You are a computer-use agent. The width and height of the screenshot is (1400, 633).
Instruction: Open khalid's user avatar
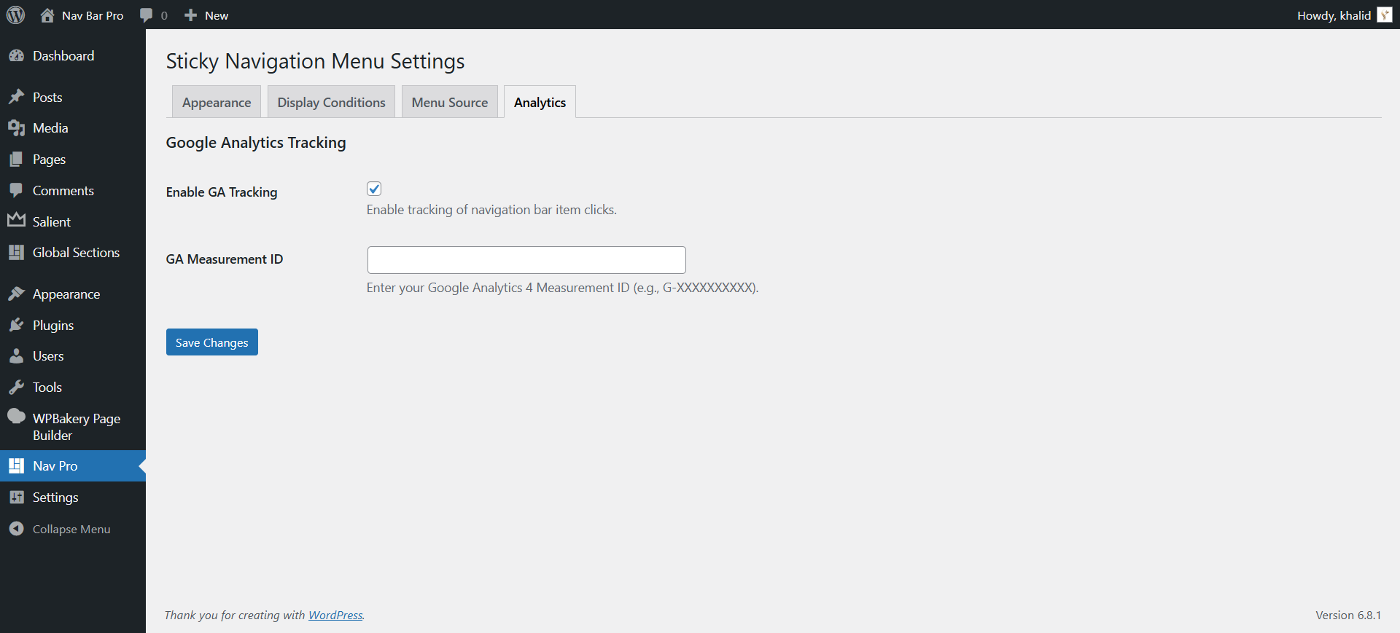(x=1385, y=15)
